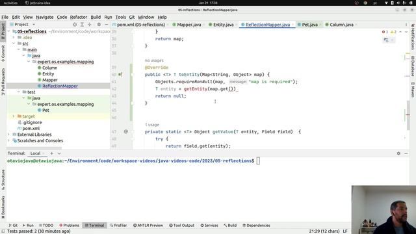Add a new terminal session with plus

(x=52, y=153)
